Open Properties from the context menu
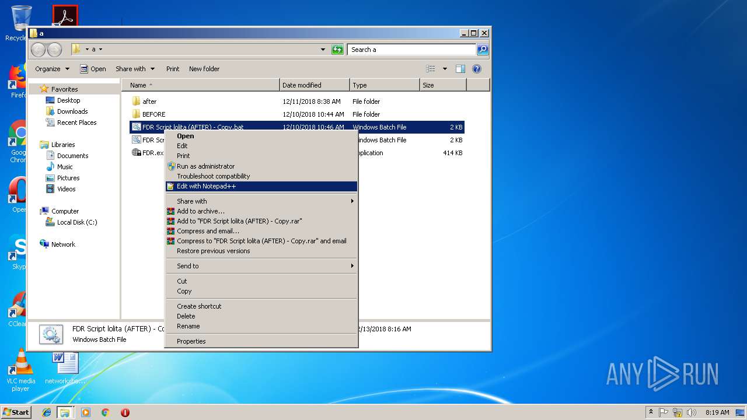The width and height of the screenshot is (747, 420). [261, 341]
